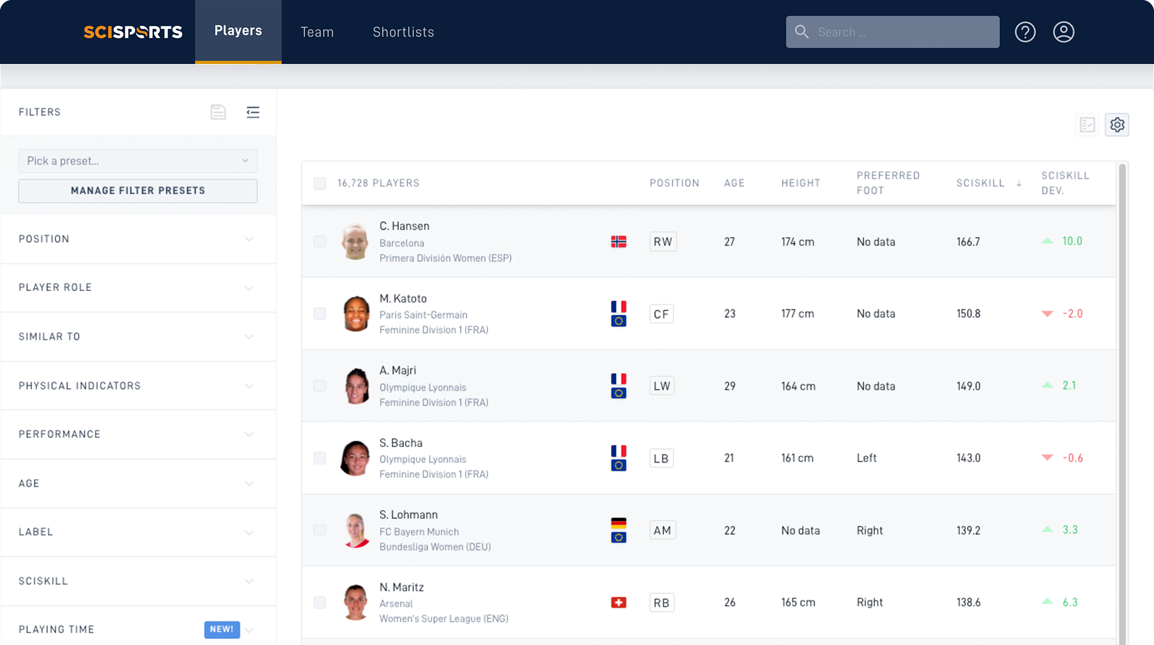Viewport: 1154px width, 645px height.
Task: Save filter preset with the disk icon
Action: pyautogui.click(x=218, y=112)
